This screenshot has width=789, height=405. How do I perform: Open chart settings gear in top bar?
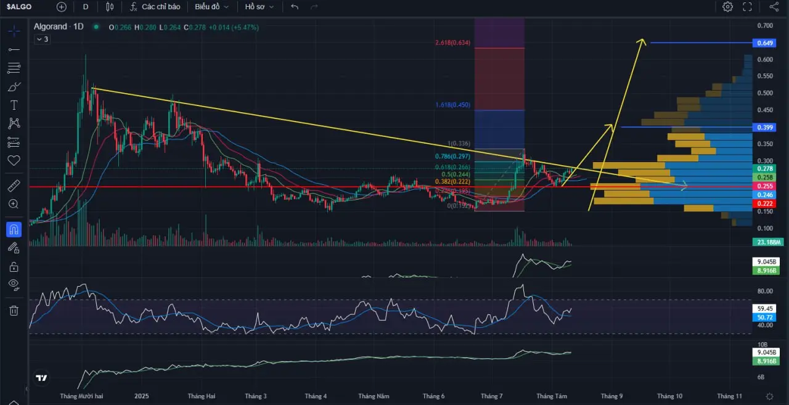727,7
